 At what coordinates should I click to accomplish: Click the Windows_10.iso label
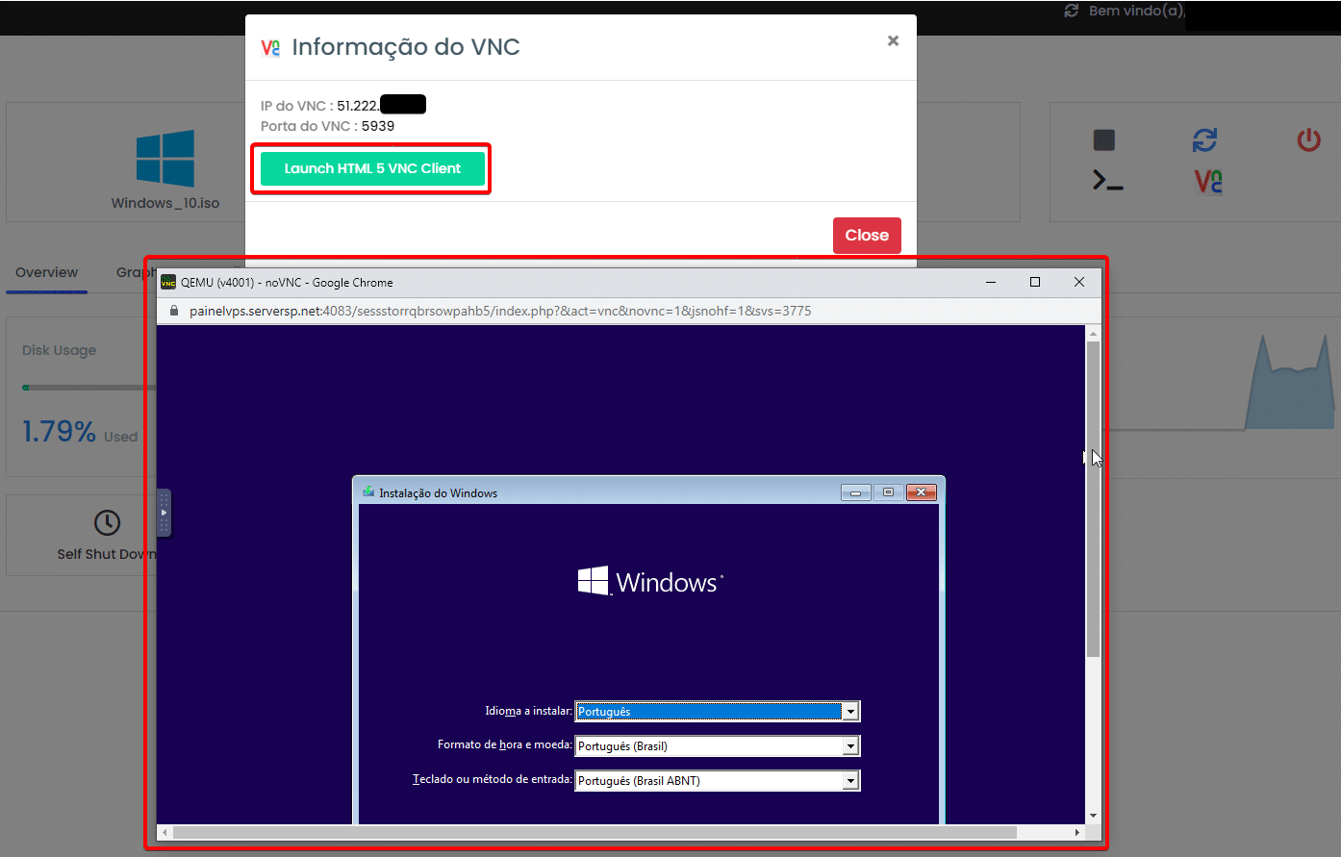(165, 203)
